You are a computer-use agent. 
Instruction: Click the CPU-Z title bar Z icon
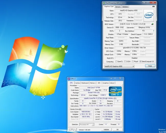(69, 79)
